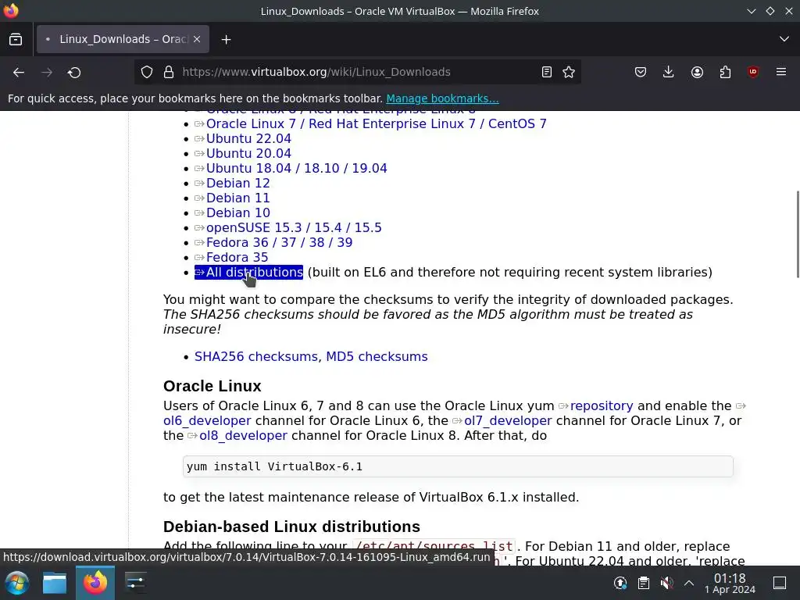Download Ubuntu 18.04 / 18.10 / 19.04 package
Image resolution: width=800 pixels, height=600 pixels.
click(x=296, y=169)
